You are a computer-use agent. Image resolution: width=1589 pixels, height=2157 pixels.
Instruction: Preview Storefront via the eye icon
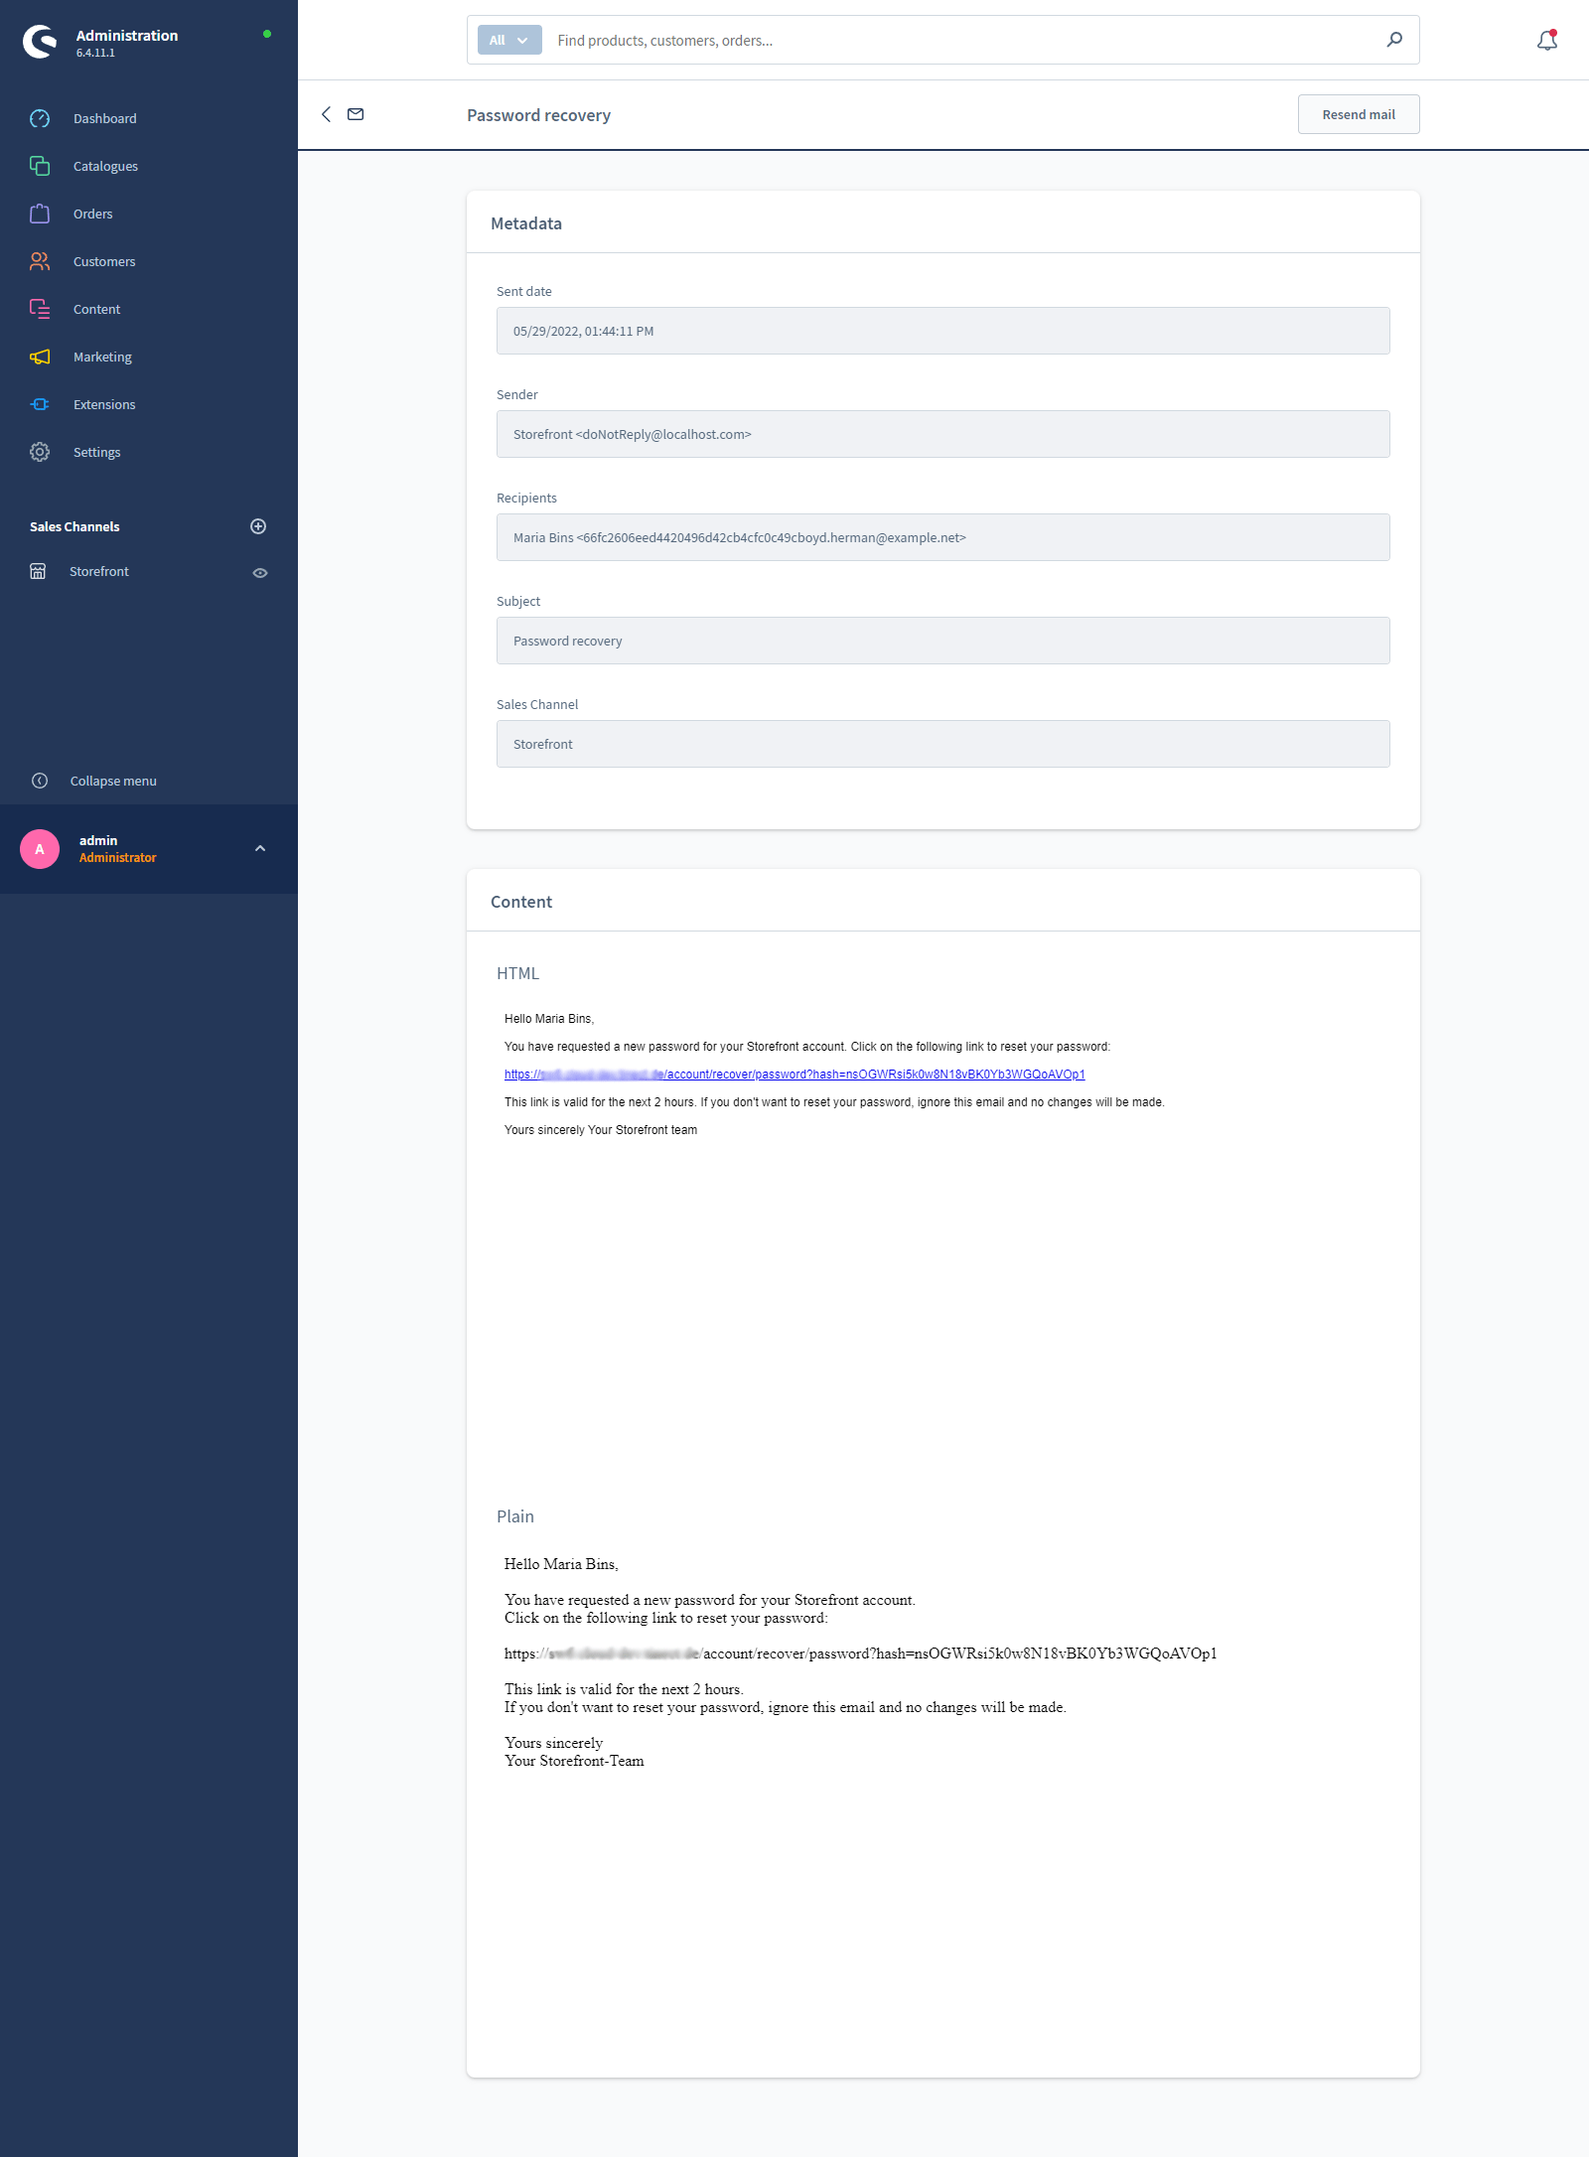coord(260,573)
